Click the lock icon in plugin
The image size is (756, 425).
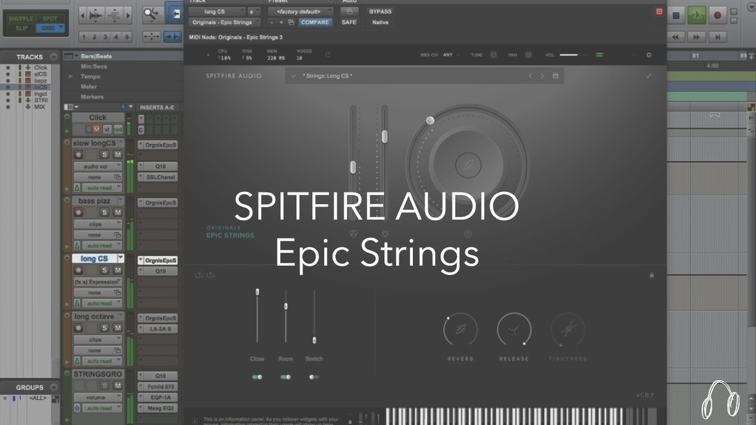(x=652, y=274)
